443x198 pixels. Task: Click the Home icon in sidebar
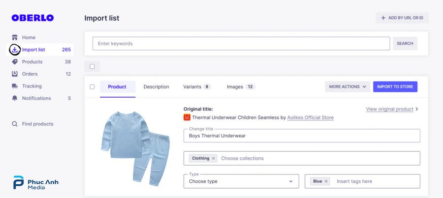pyautogui.click(x=15, y=37)
